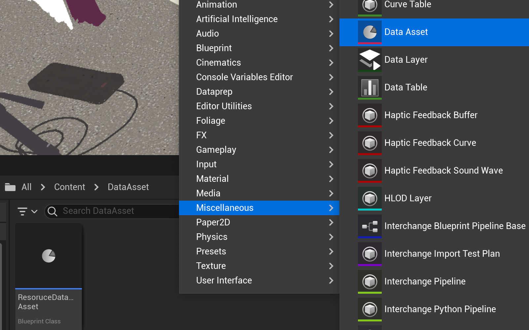529x330 pixels.
Task: Select the ResoruceDataAsset Blueprint thumbnail
Action: (x=49, y=256)
